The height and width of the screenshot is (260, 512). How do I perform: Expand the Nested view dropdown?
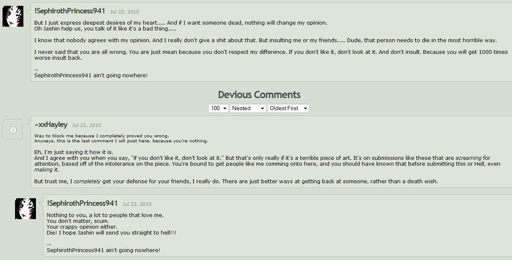(248, 108)
